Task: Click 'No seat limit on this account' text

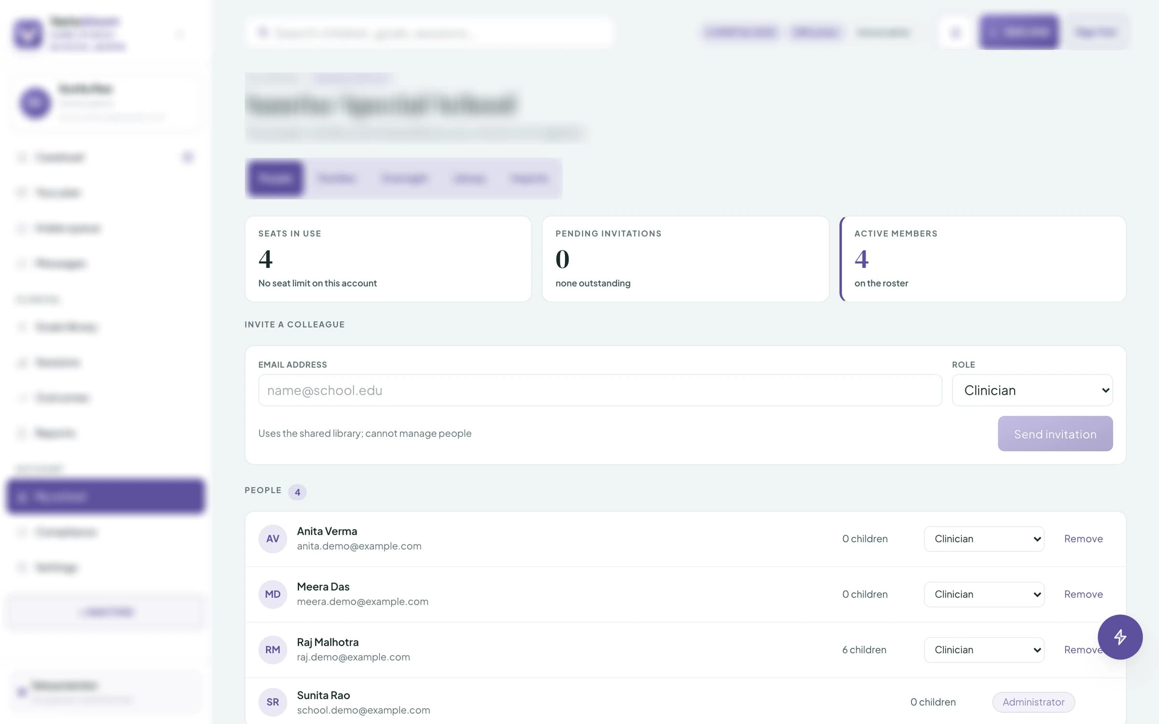Action: 317,283
